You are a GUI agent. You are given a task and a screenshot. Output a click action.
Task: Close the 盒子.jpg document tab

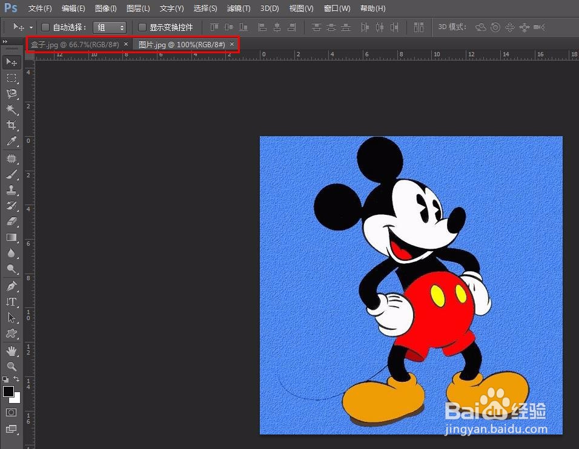point(126,44)
